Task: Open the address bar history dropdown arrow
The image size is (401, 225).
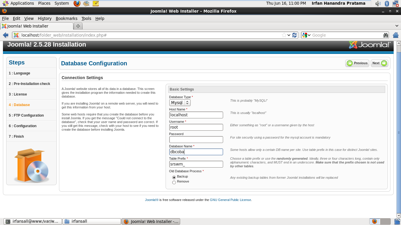Action: click(289, 35)
